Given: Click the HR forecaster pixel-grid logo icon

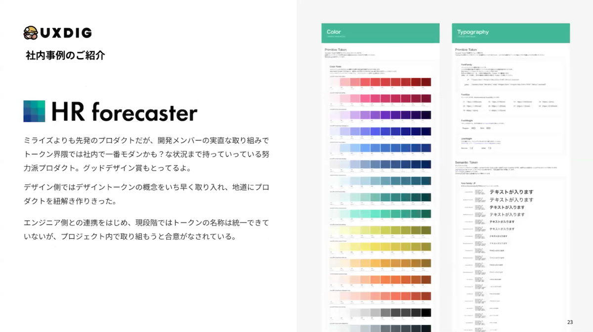Looking at the screenshot, I should (x=34, y=111).
